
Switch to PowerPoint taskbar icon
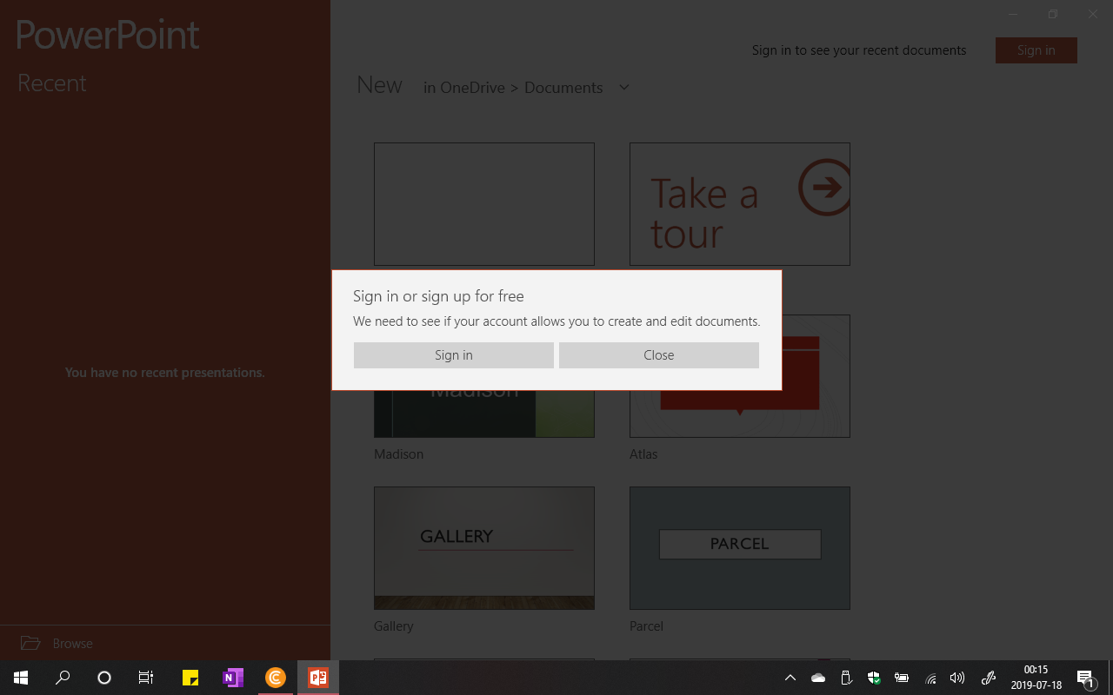click(318, 678)
